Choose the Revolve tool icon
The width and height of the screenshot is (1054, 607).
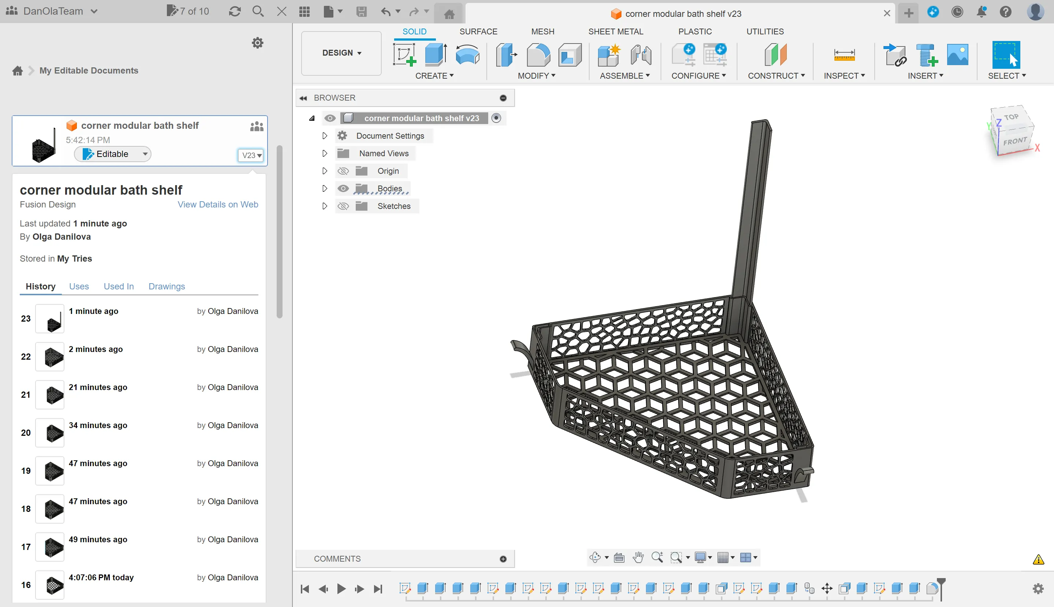point(467,55)
